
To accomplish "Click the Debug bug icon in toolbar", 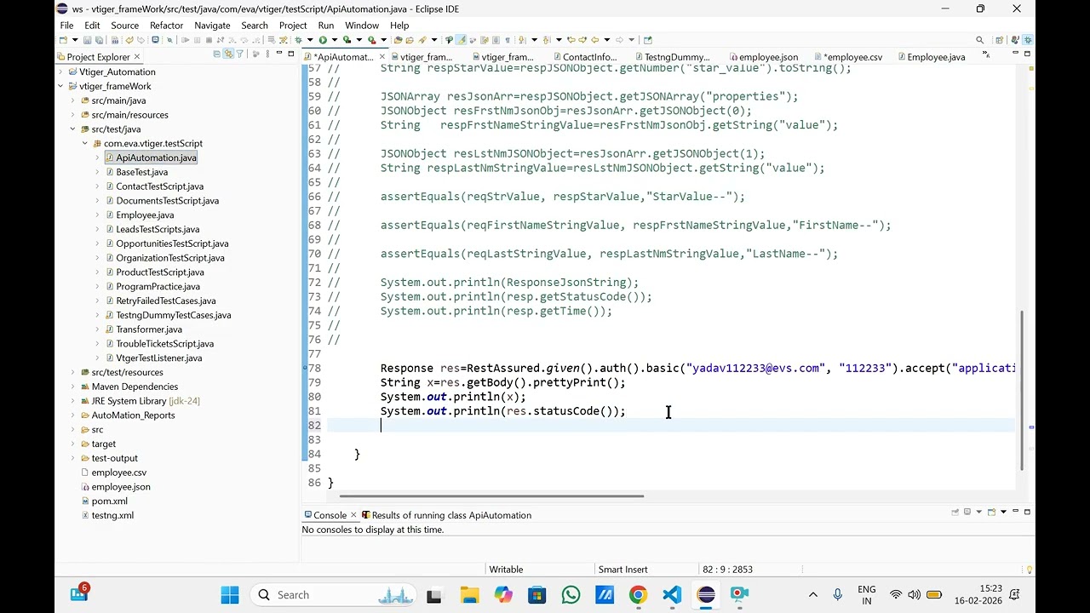I will pyautogui.click(x=298, y=40).
